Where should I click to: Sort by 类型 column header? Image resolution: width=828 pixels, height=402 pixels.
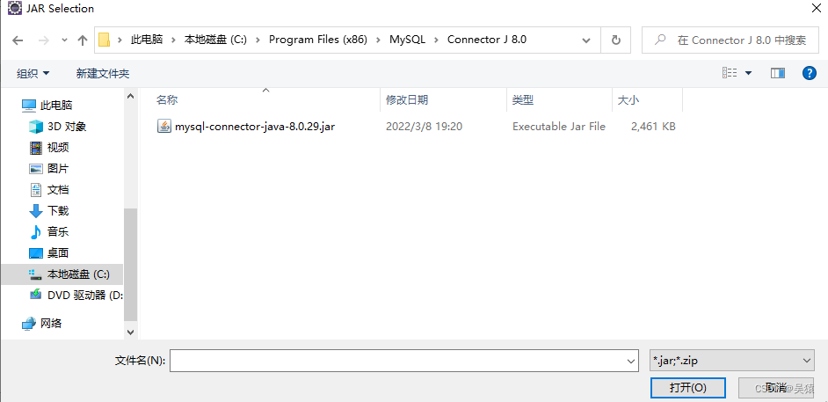coord(523,99)
